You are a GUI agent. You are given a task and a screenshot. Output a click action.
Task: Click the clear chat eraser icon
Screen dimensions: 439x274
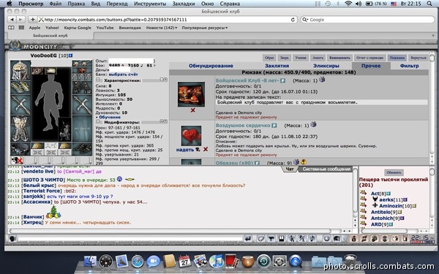tap(261, 238)
